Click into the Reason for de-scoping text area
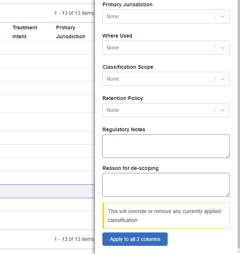 click(x=165, y=184)
